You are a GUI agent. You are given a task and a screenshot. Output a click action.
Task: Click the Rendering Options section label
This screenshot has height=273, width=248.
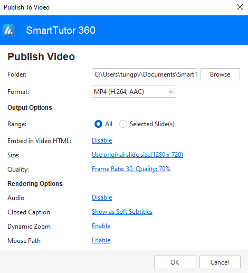(x=35, y=184)
